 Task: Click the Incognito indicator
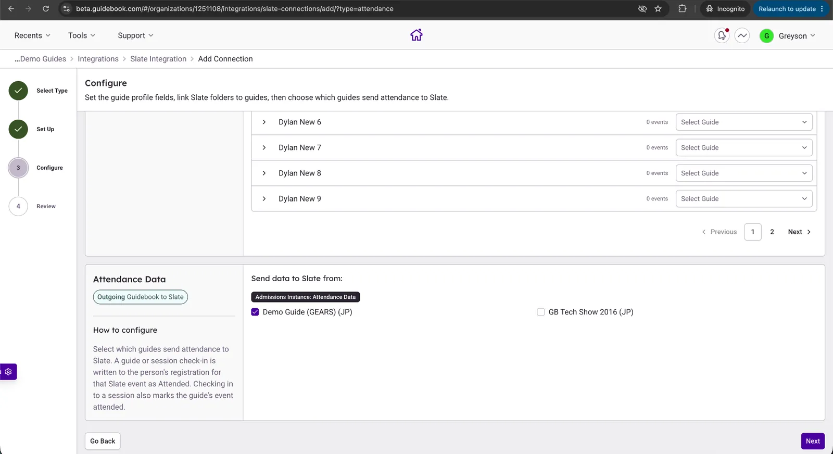(725, 9)
